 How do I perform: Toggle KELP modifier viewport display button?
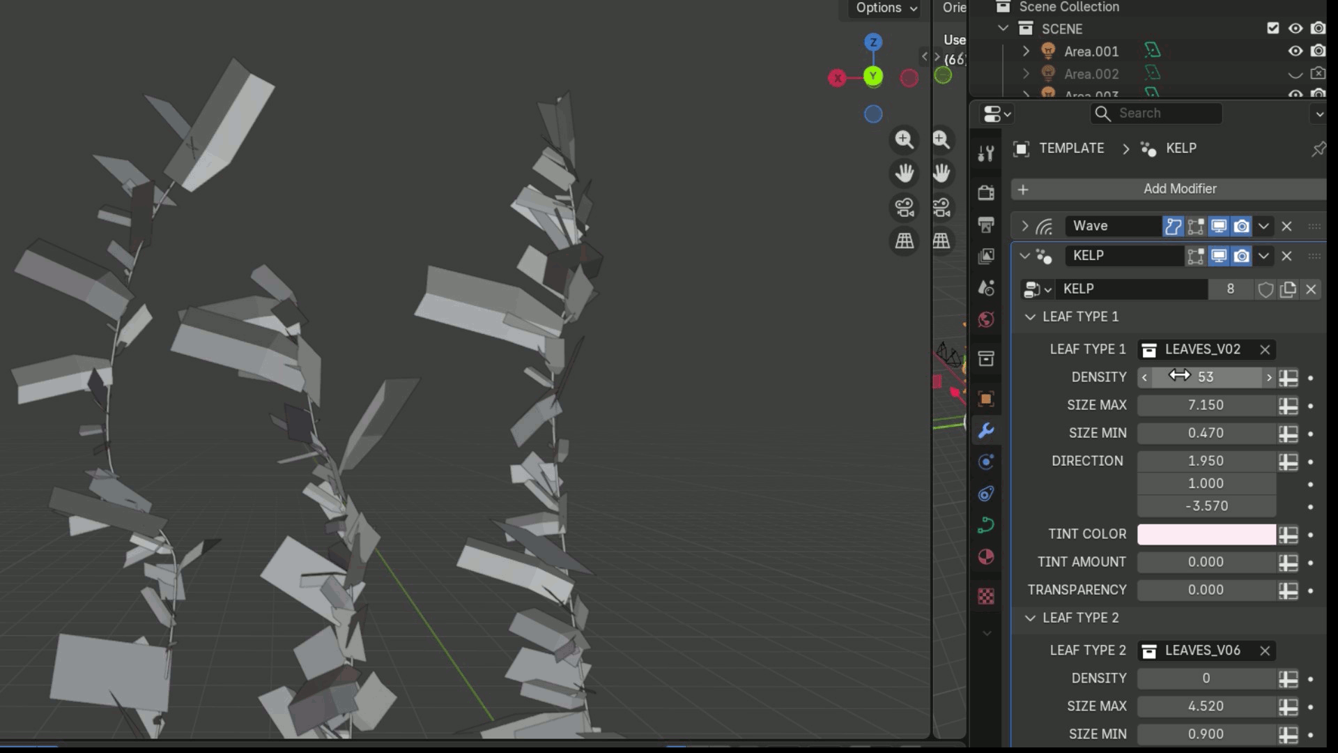coord(1219,256)
